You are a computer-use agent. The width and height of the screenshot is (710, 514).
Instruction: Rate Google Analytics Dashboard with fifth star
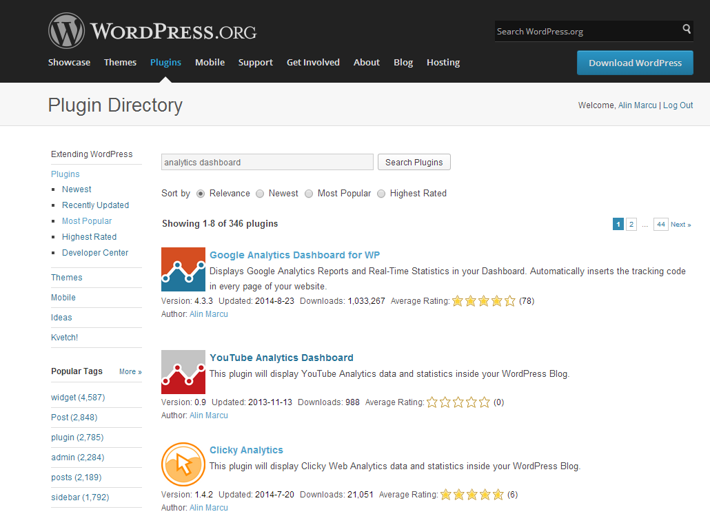[509, 300]
